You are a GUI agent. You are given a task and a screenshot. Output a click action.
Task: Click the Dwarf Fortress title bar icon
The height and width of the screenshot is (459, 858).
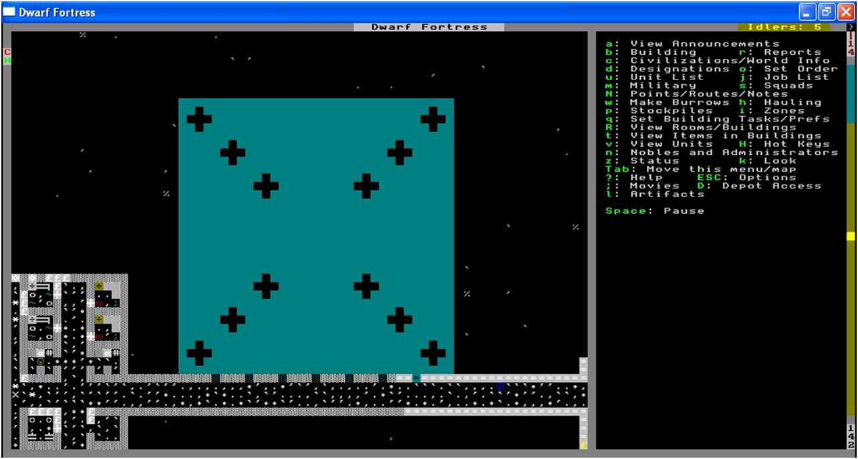click(9, 12)
